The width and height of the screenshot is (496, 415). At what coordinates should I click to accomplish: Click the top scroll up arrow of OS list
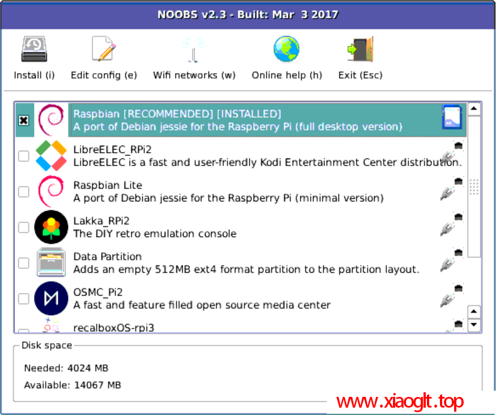click(473, 109)
